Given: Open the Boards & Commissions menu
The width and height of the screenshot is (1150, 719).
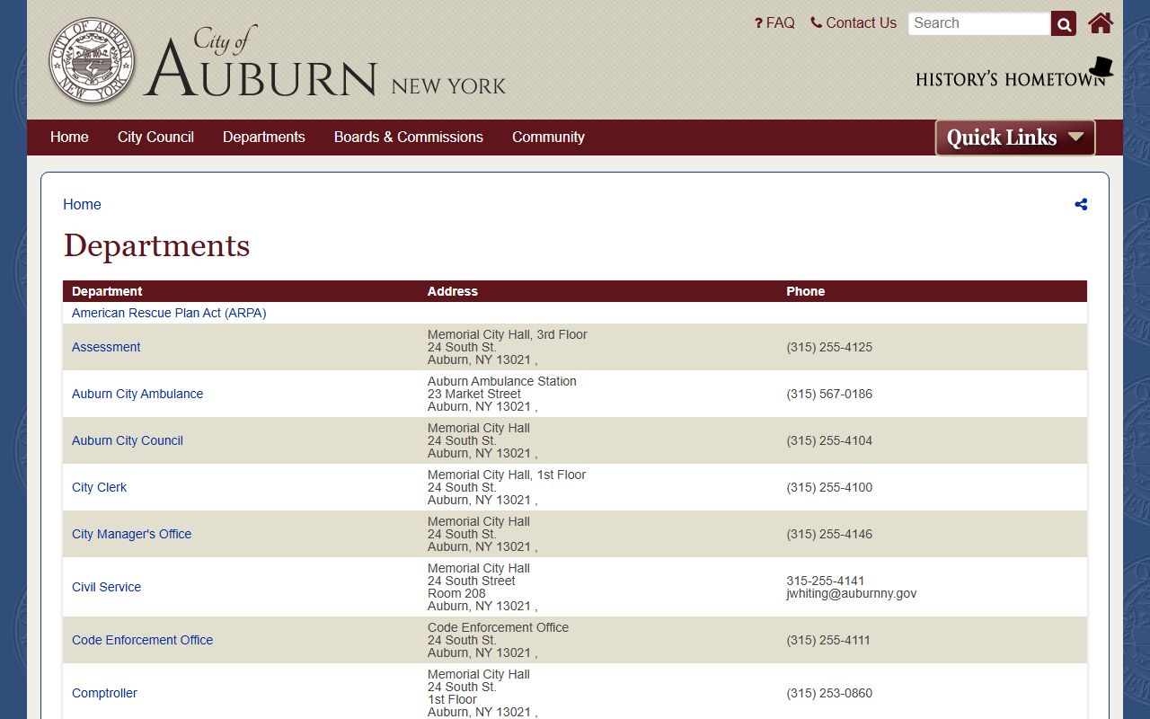Looking at the screenshot, I should pyautogui.click(x=409, y=138).
